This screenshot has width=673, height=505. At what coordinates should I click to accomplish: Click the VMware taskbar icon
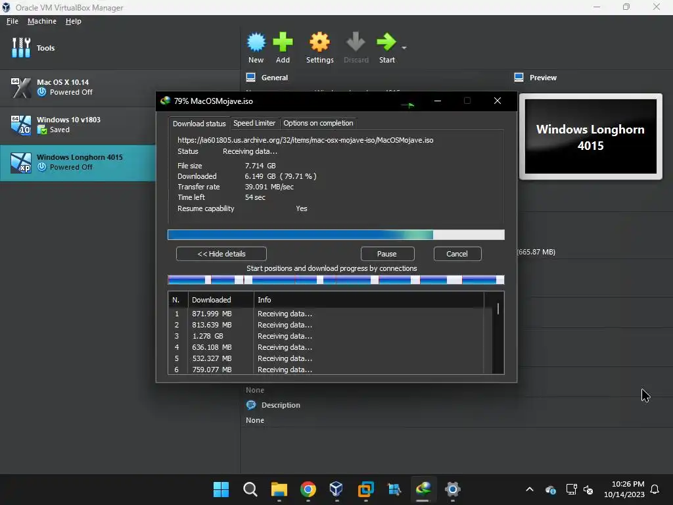pos(365,489)
